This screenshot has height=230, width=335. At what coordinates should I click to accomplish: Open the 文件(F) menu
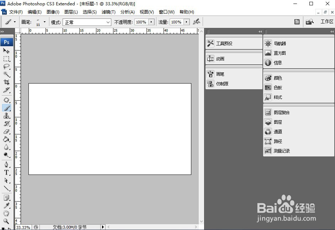[16, 12]
